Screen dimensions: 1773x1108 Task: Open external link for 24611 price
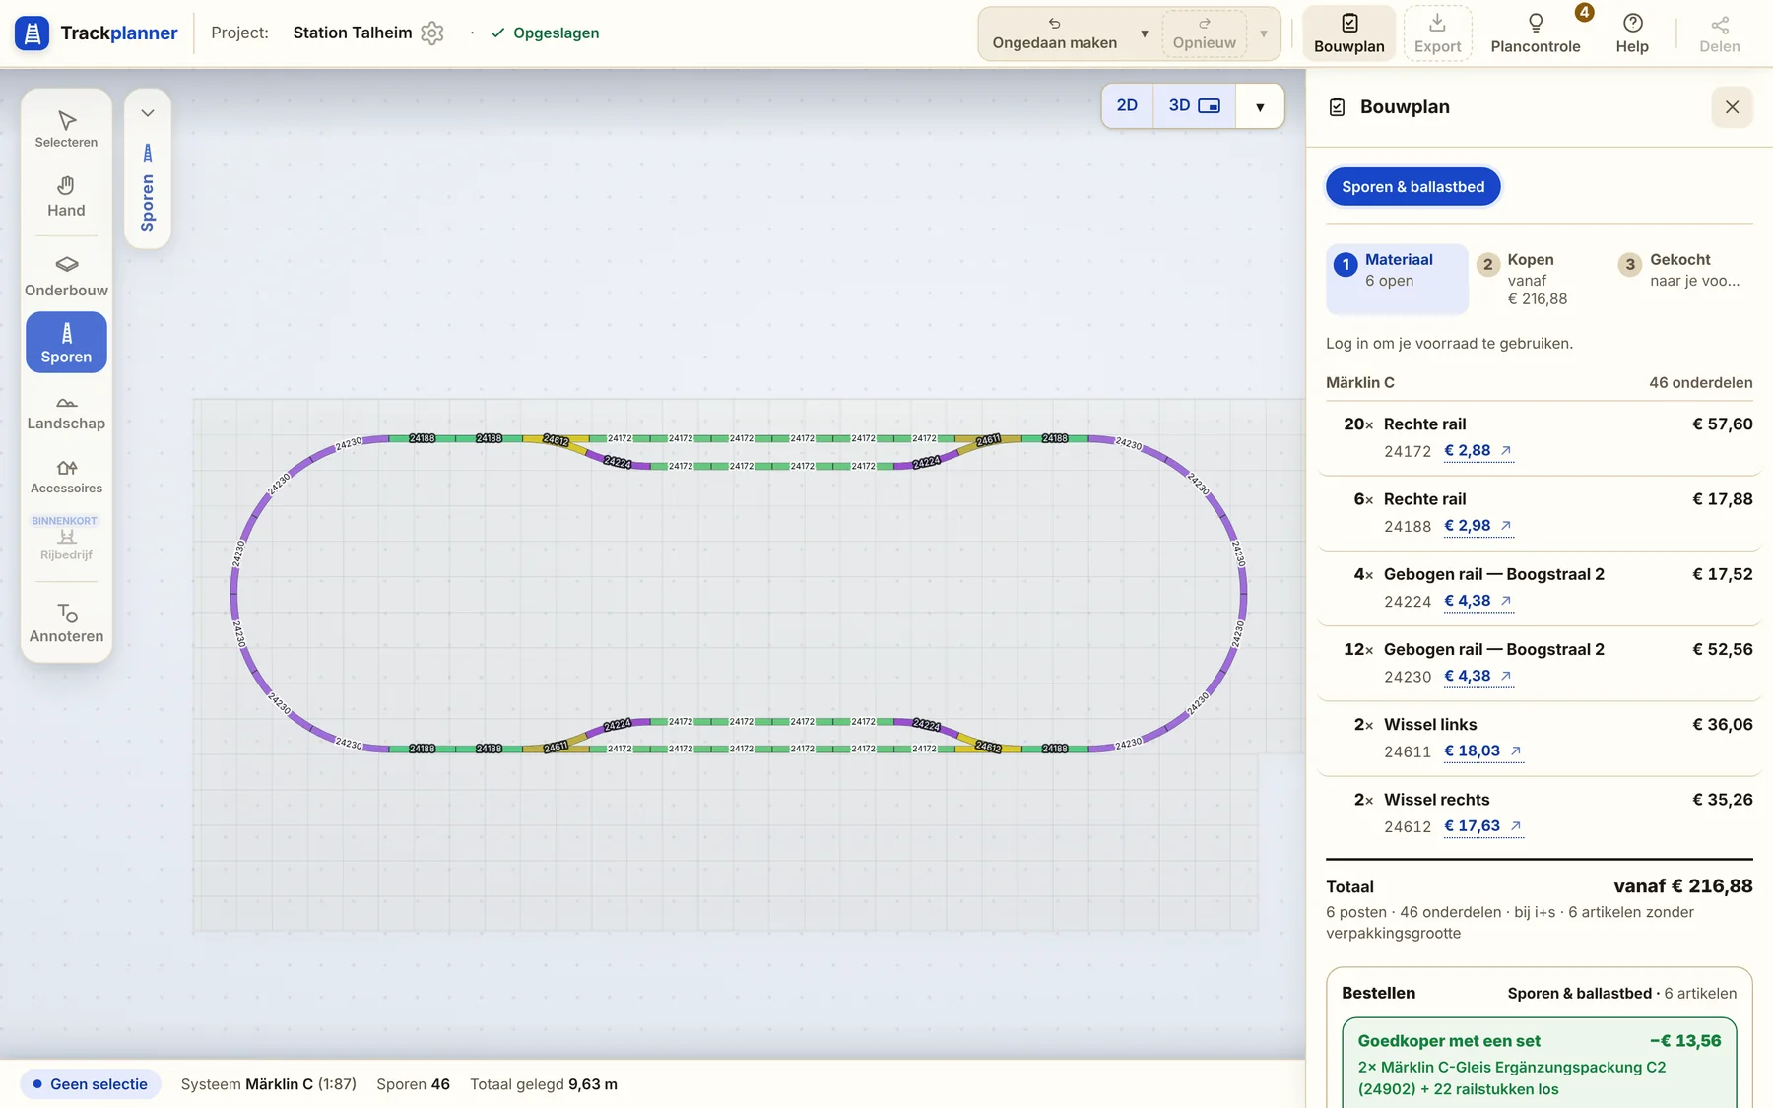[1482, 751]
